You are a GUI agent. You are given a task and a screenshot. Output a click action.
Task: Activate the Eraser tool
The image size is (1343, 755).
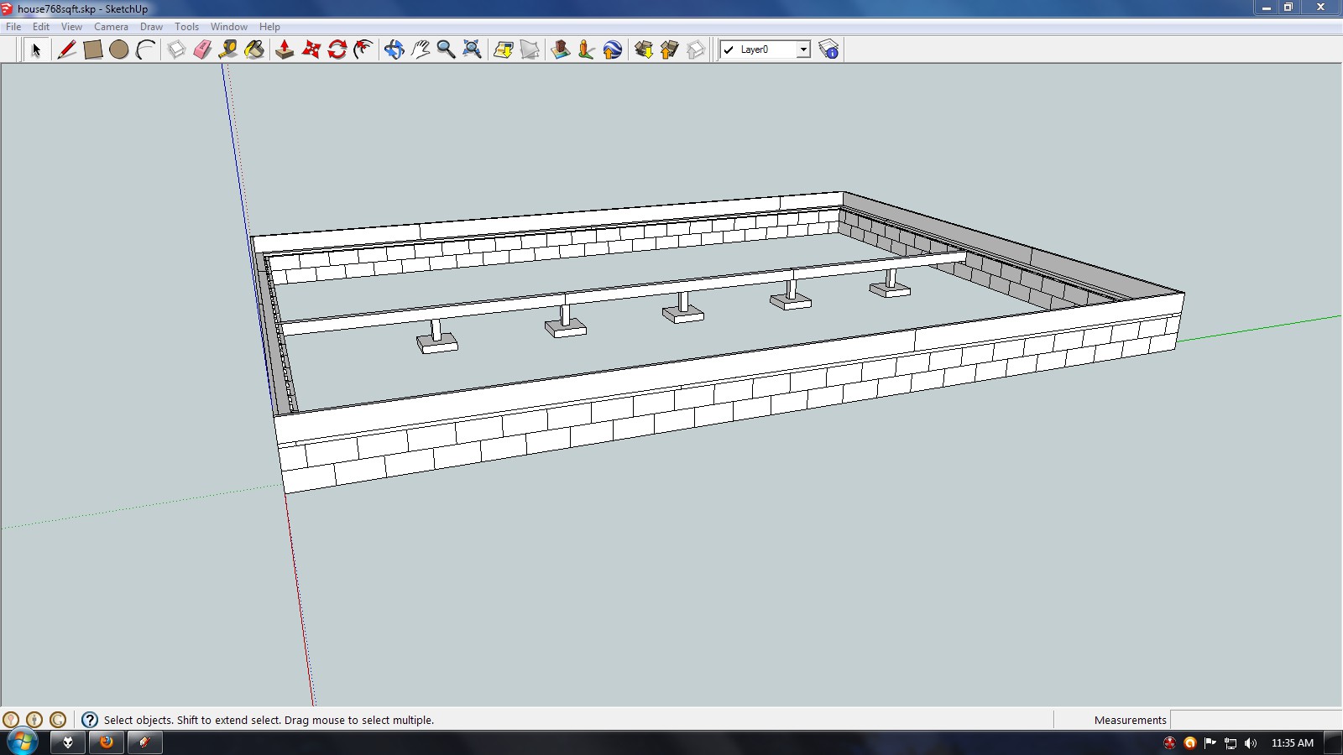(x=202, y=49)
